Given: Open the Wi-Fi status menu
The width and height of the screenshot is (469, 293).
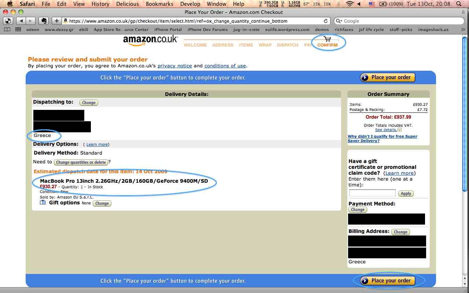Looking at the screenshot, I should coord(350,4).
